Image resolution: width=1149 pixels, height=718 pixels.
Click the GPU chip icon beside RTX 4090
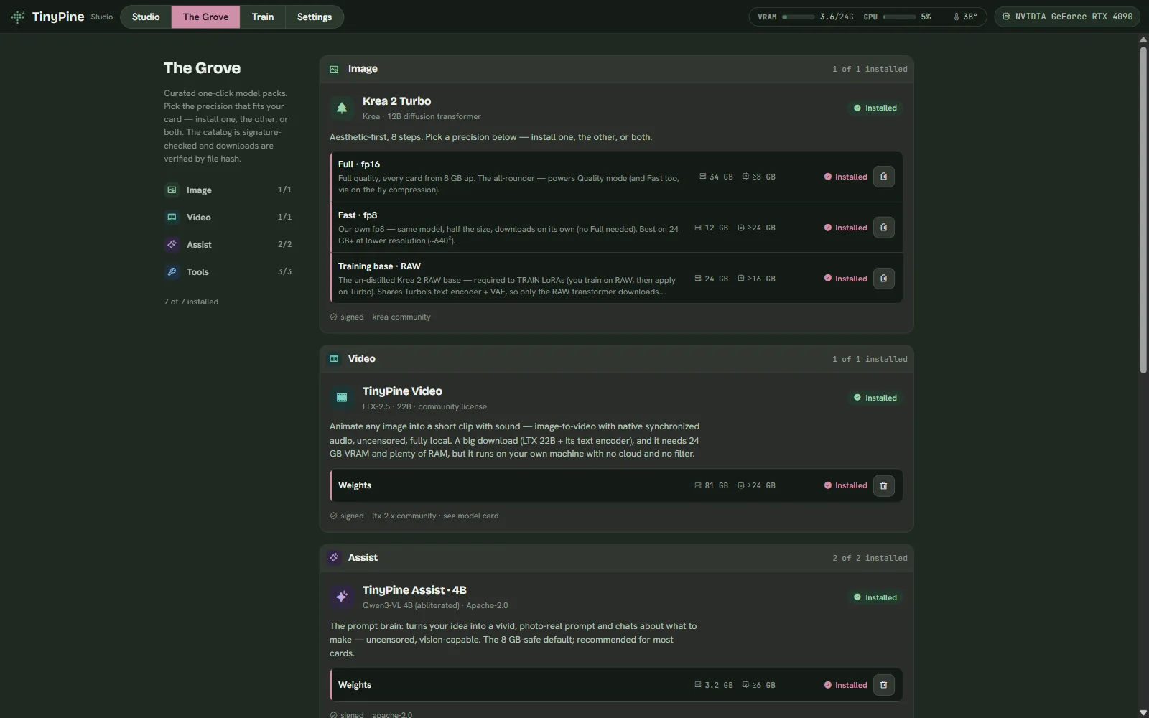pyautogui.click(x=1006, y=17)
